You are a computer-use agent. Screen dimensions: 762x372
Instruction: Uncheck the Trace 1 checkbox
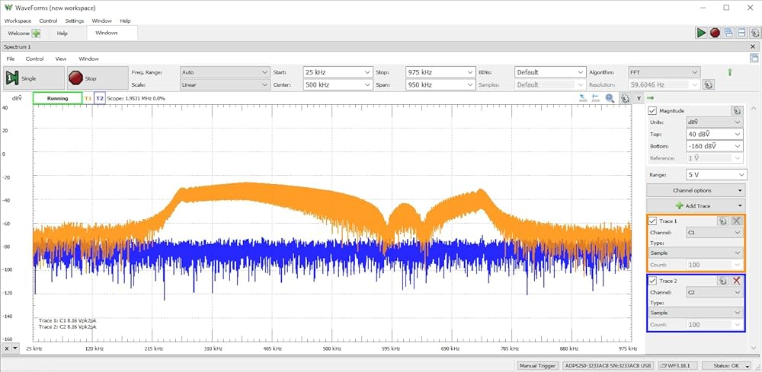coord(653,221)
